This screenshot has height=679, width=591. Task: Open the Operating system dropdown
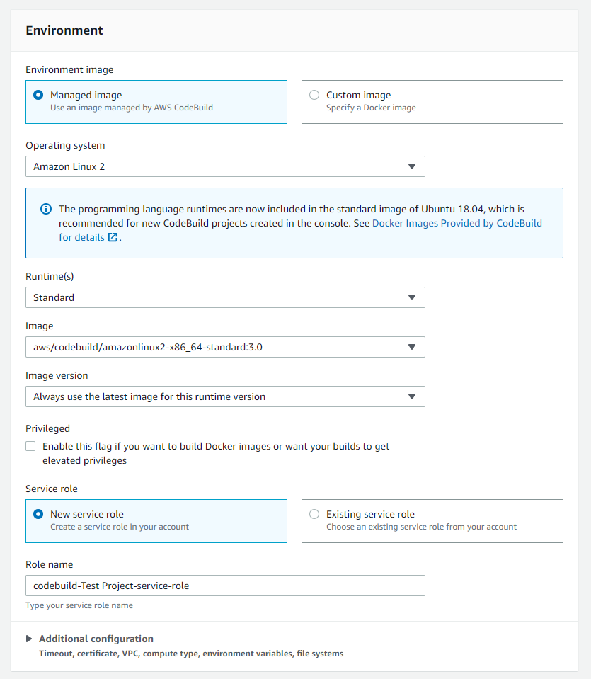225,166
